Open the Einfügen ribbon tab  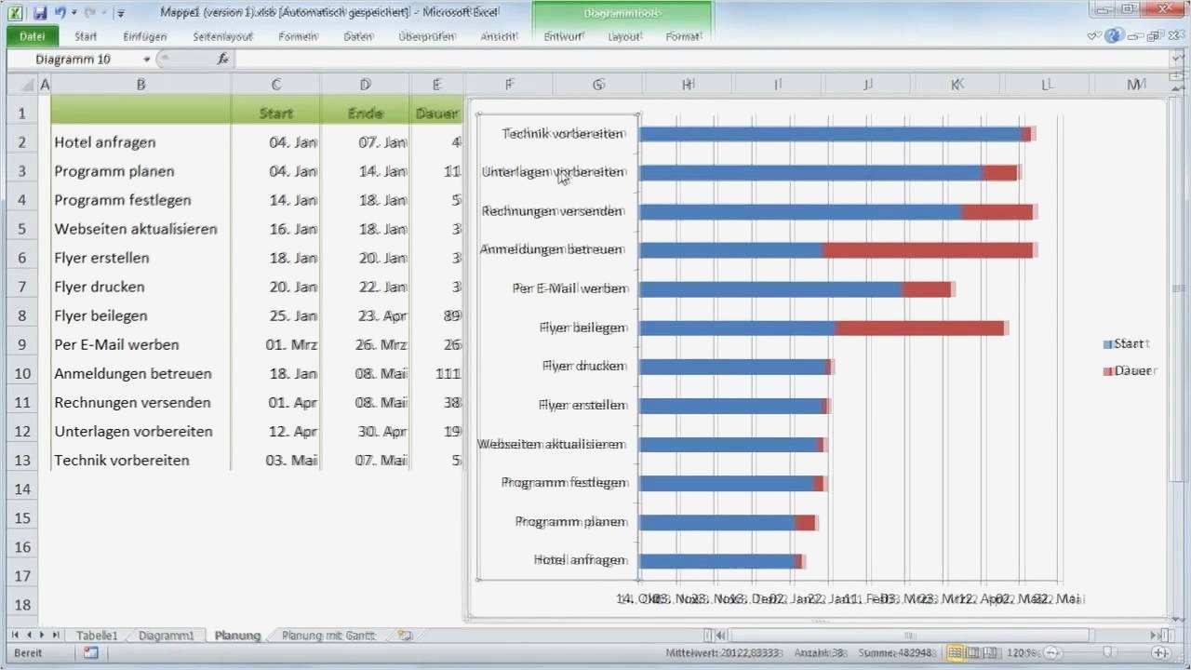coord(147,36)
